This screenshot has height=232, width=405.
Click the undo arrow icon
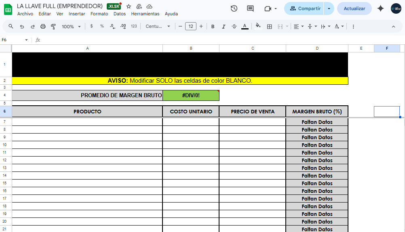coord(22,27)
